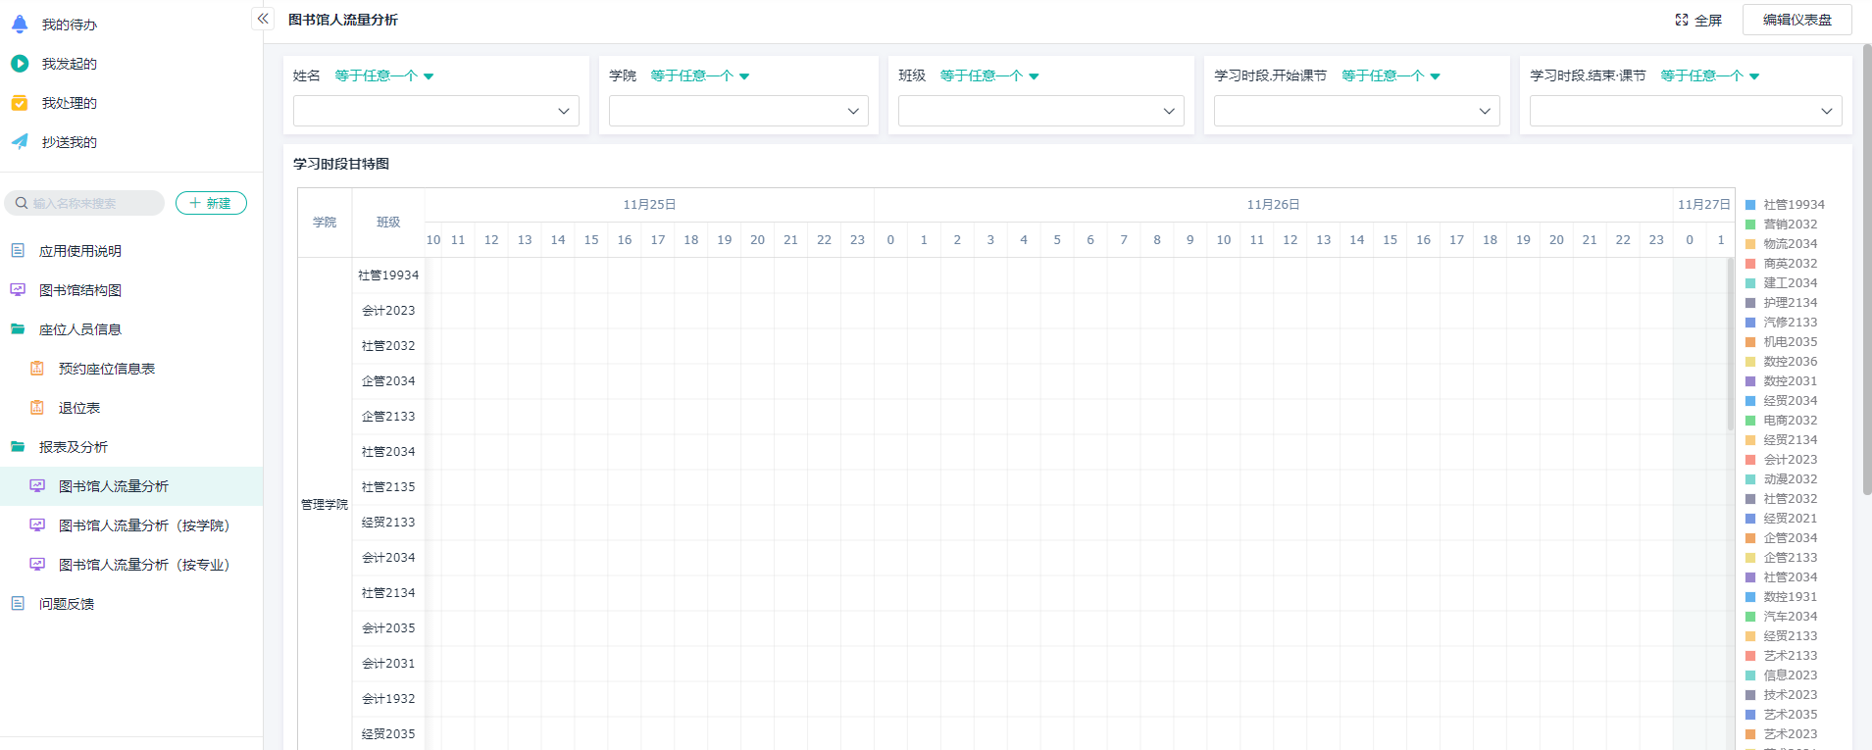The image size is (1872, 750).
Task: Click the 编辑仪表盘 button
Action: [1796, 20]
